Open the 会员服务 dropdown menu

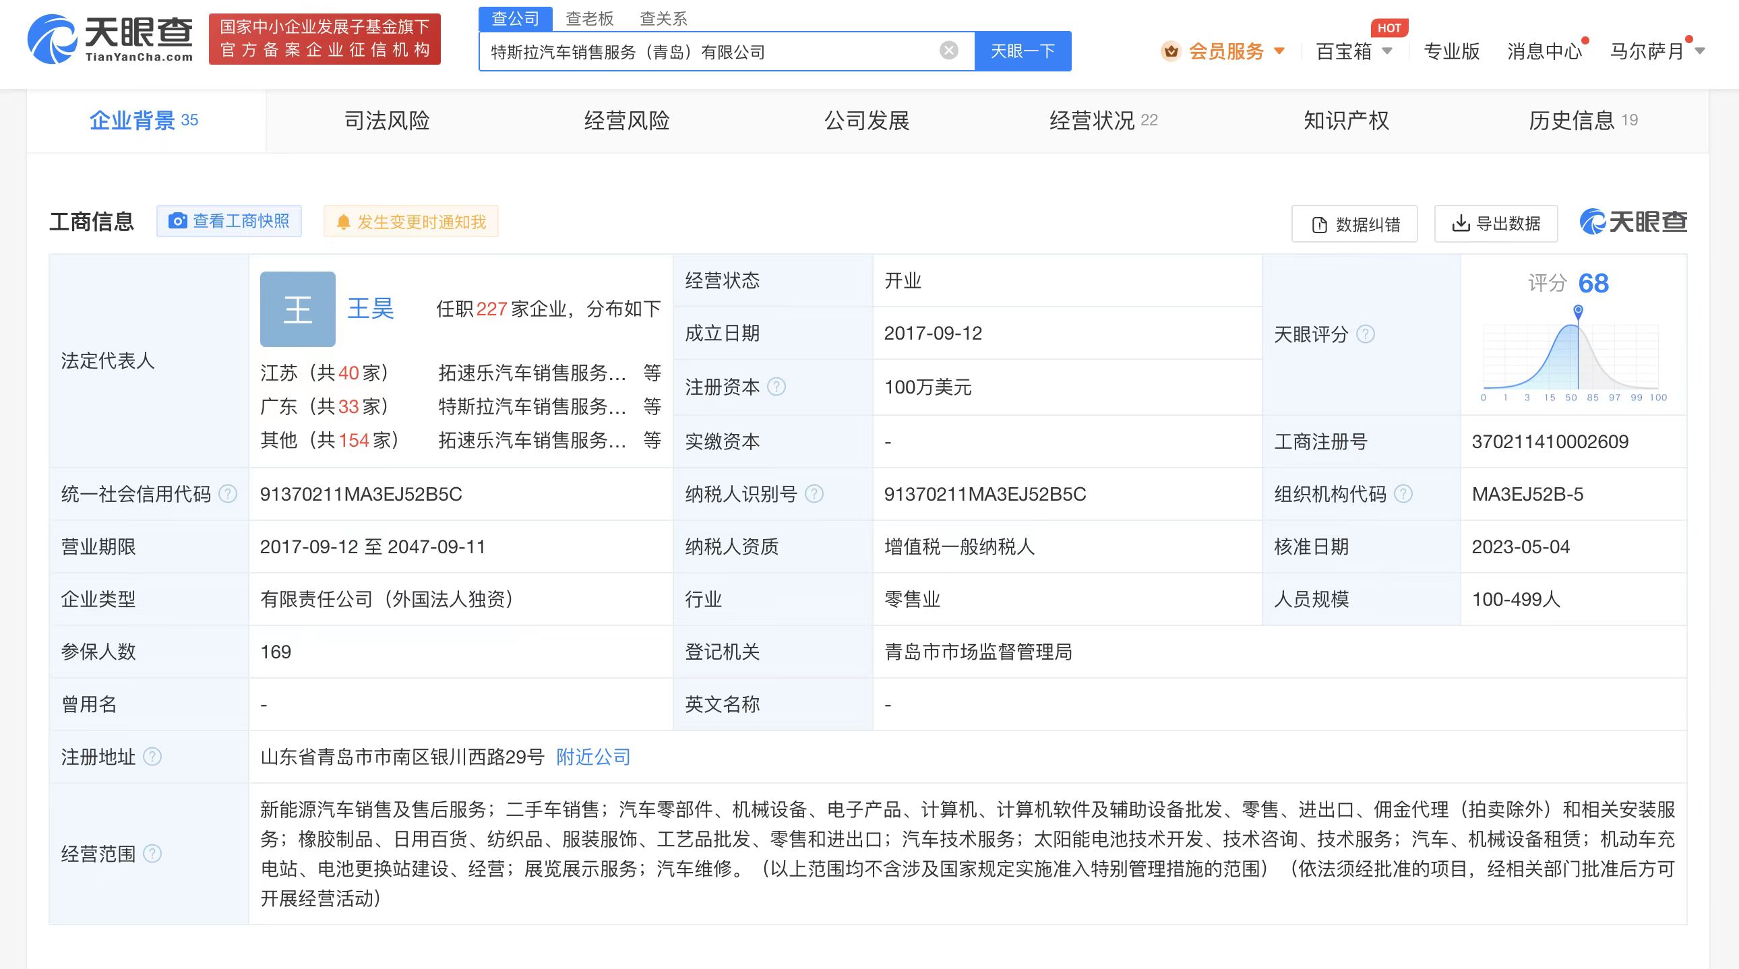coord(1223,51)
